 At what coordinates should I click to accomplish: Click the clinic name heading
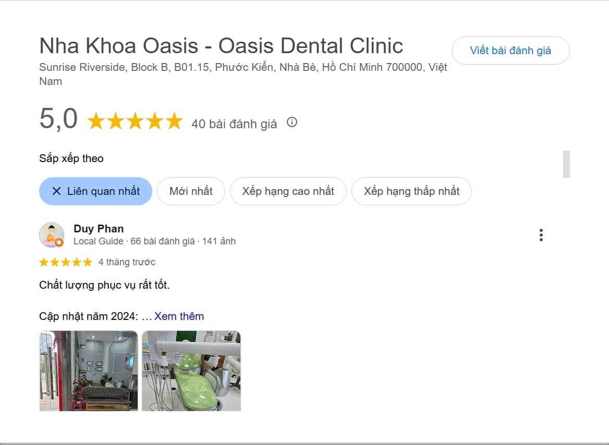pos(221,46)
